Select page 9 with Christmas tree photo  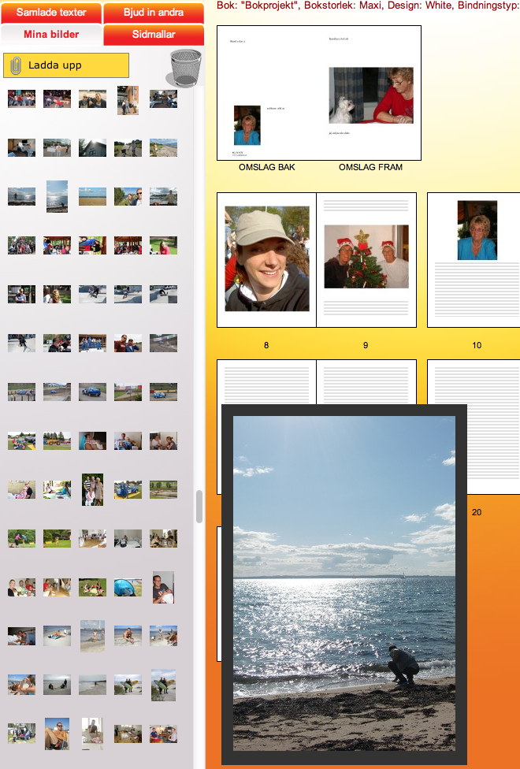pos(366,259)
